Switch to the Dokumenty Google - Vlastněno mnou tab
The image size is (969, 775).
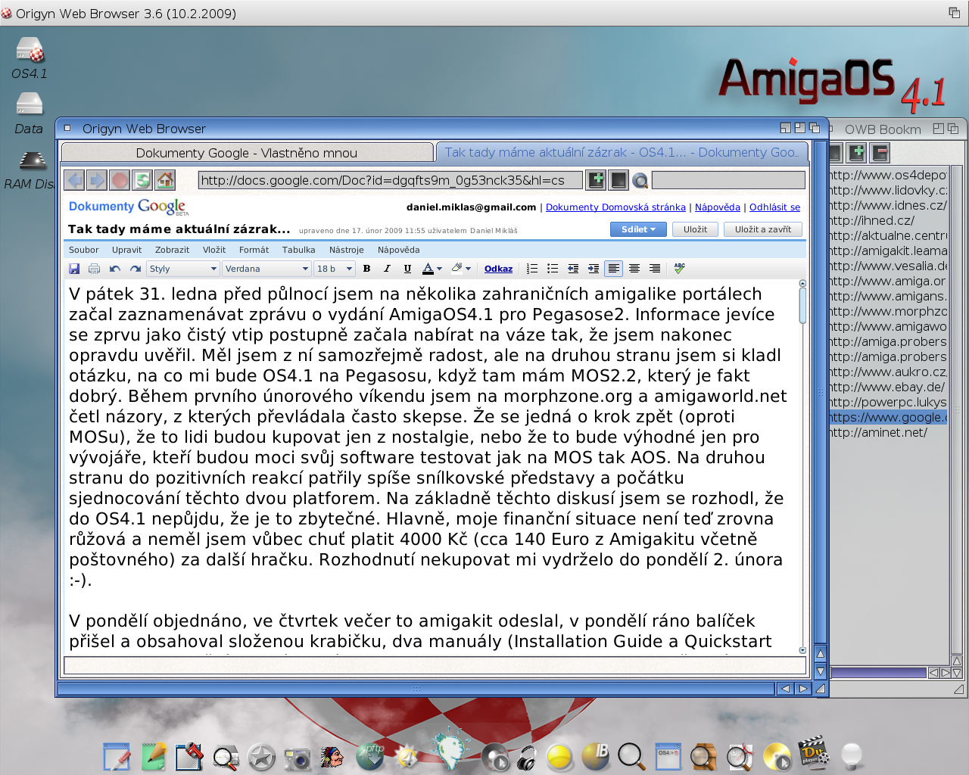(x=246, y=153)
